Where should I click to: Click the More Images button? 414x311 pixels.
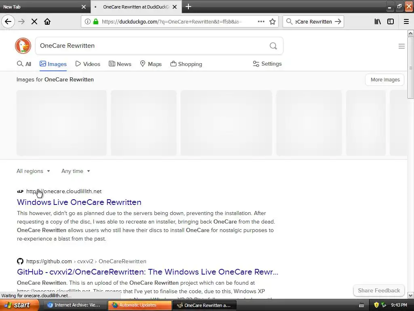click(385, 80)
